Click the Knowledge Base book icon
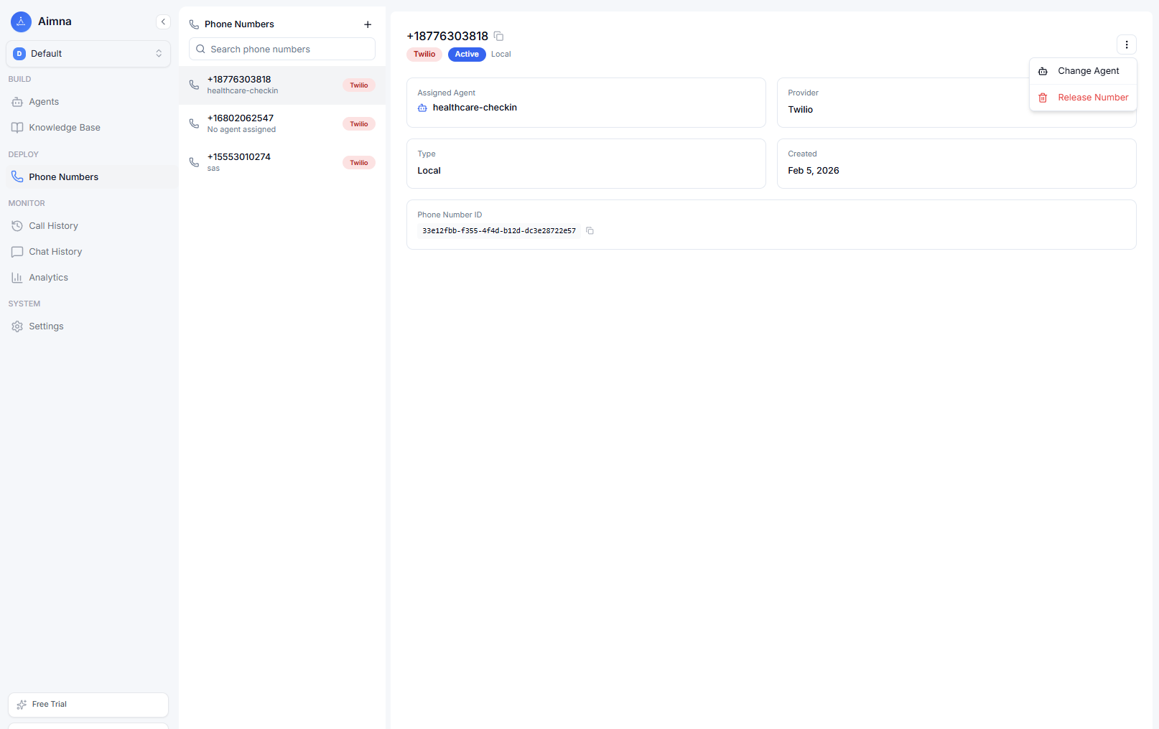Image resolution: width=1159 pixels, height=729 pixels. click(x=17, y=128)
